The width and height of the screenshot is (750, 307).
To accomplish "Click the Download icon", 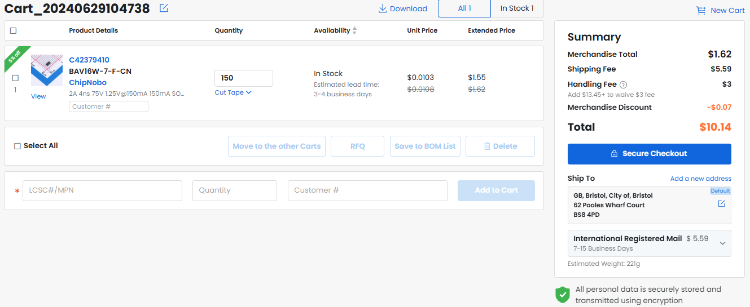I will (383, 8).
